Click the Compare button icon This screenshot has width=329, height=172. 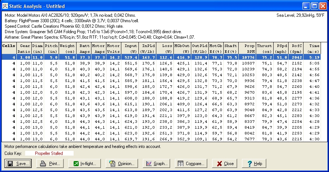click(x=180, y=164)
